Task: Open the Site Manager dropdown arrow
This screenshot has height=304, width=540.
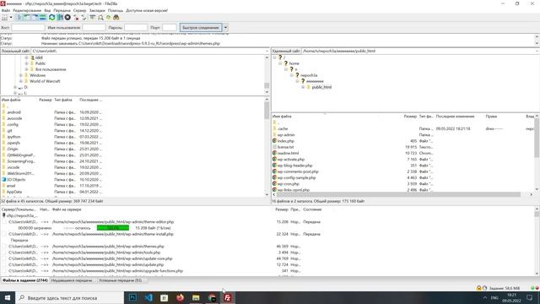Action: click(11, 17)
